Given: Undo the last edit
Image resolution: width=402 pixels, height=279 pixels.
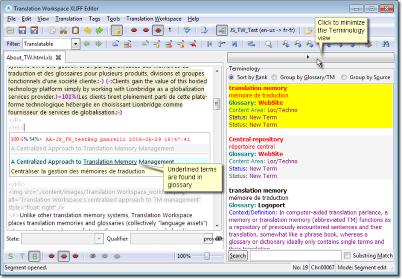Looking at the screenshot, I should coord(87,30).
